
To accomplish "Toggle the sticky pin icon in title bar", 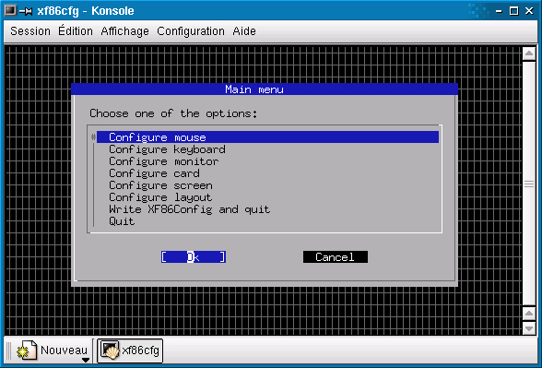I will 26,11.
